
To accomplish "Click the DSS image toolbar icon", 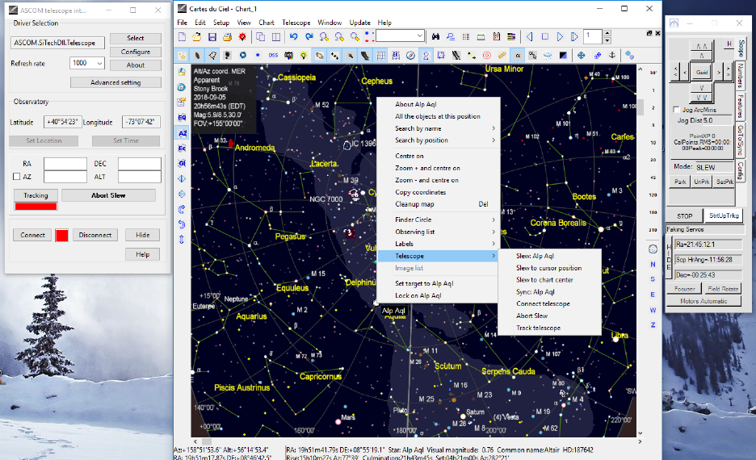I will tap(273, 55).
